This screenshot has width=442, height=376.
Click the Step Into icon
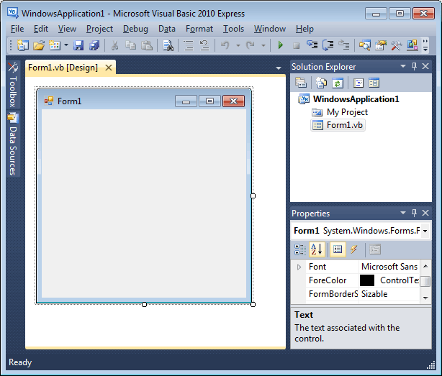312,45
